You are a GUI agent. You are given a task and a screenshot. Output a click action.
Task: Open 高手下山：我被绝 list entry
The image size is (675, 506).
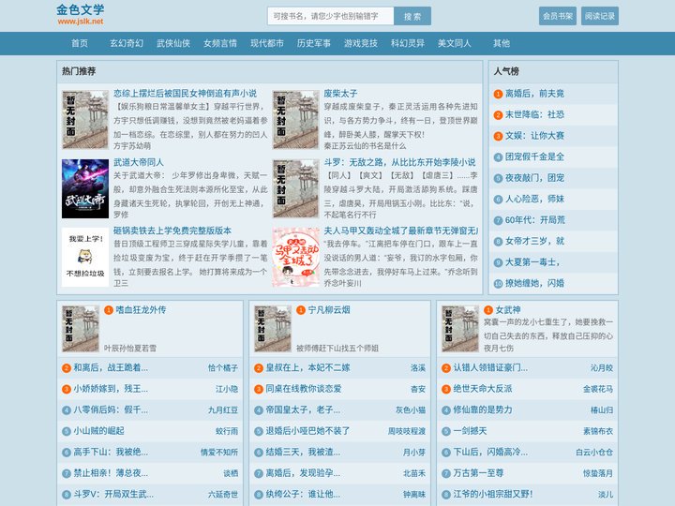pos(111,452)
